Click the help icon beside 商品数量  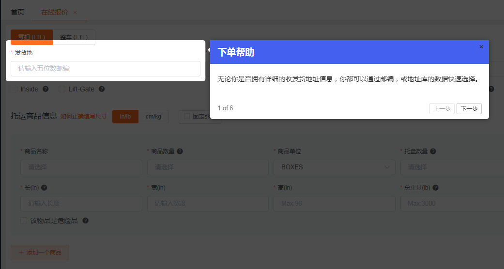click(x=180, y=151)
